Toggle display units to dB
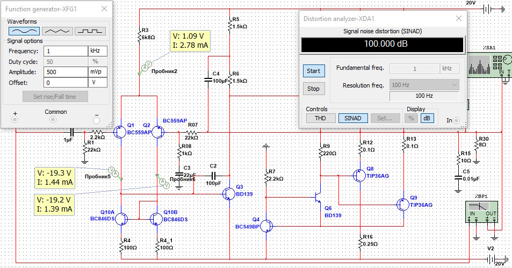 click(x=427, y=118)
